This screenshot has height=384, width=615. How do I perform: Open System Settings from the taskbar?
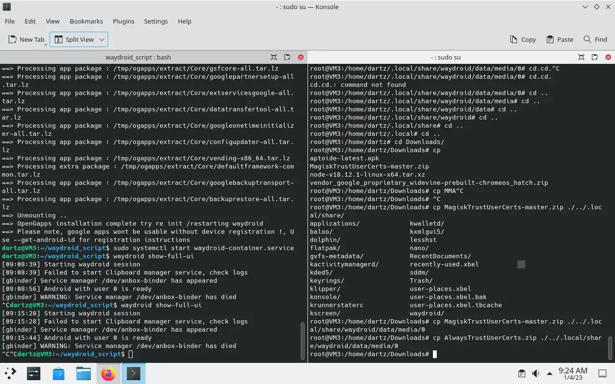pyautogui.click(x=34, y=373)
